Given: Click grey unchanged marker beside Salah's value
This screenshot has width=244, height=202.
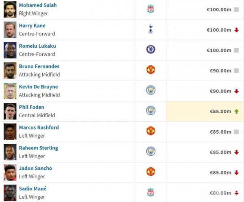Looking at the screenshot, I should 236,9.
